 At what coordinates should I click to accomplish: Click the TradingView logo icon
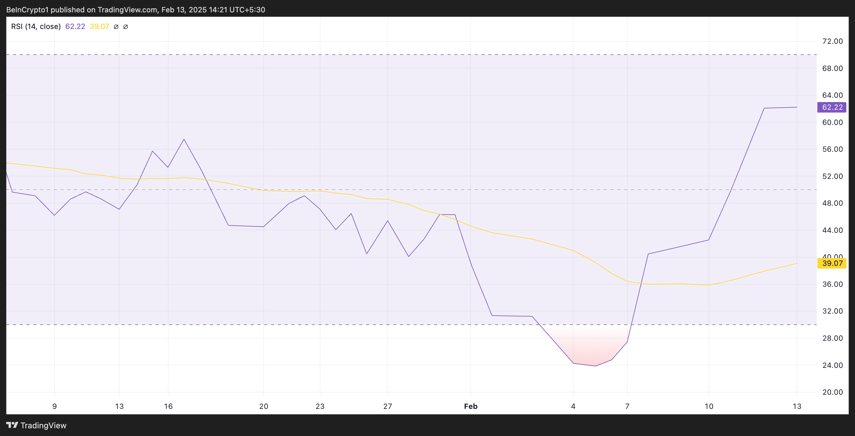coord(12,425)
